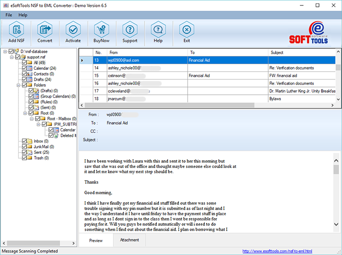342x255 pixels.
Task: Select email row 17 from ccleveland
Action: click(x=208, y=91)
